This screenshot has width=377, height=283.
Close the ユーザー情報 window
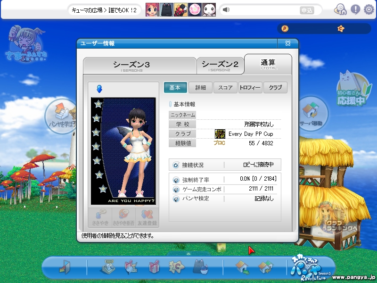[x=288, y=43]
